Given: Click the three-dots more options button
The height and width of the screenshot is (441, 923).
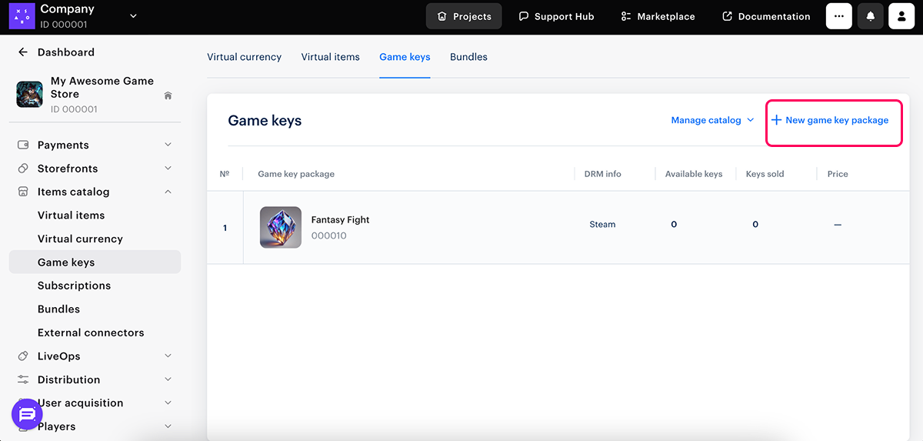Looking at the screenshot, I should pyautogui.click(x=839, y=16).
